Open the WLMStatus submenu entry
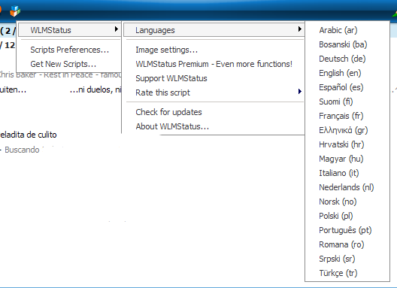This screenshot has width=397, height=288. click(x=69, y=30)
